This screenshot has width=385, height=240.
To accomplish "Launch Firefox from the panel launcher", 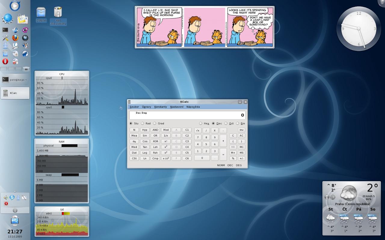I will (x=15, y=38).
